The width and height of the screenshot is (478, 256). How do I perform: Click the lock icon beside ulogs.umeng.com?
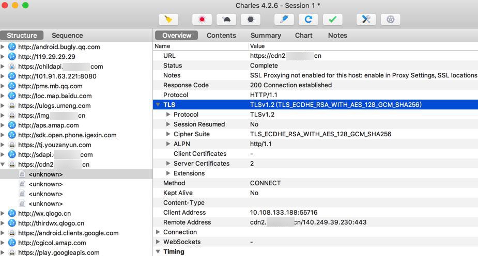(x=12, y=106)
